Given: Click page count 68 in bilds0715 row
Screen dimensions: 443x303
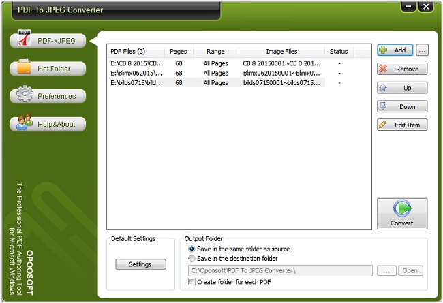Looking at the screenshot, I should (x=179, y=83).
